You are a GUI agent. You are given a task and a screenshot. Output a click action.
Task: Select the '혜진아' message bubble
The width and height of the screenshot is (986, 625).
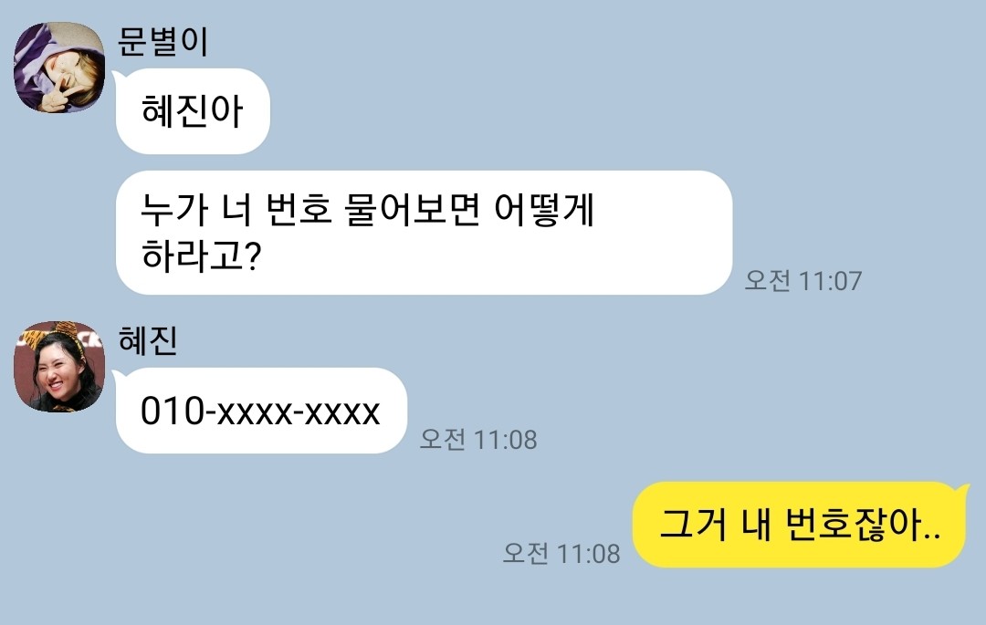[193, 111]
